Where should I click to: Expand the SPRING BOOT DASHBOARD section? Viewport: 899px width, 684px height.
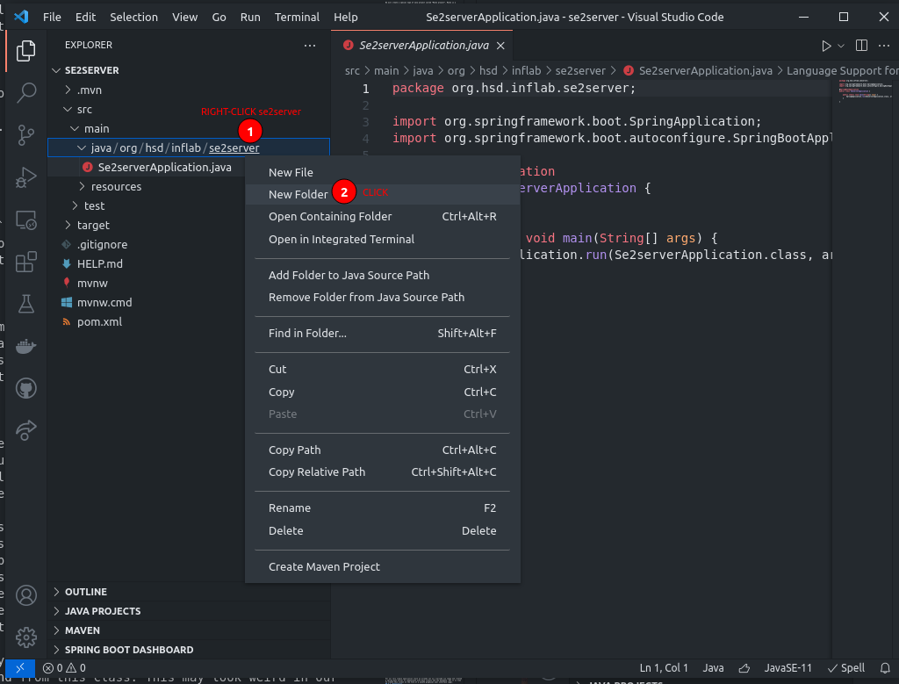[190, 650]
